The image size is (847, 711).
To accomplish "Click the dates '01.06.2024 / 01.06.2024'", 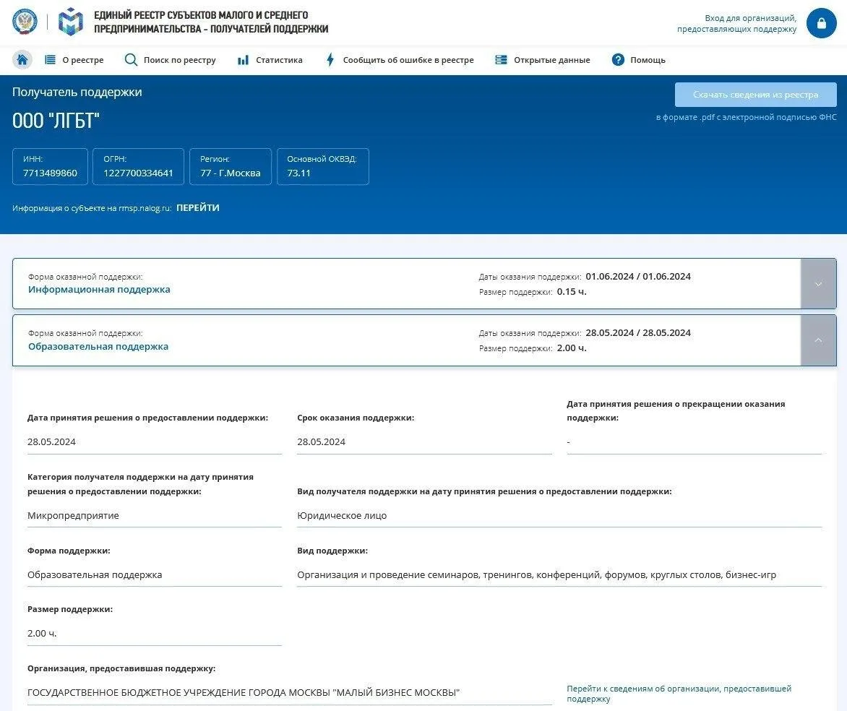I will point(638,276).
